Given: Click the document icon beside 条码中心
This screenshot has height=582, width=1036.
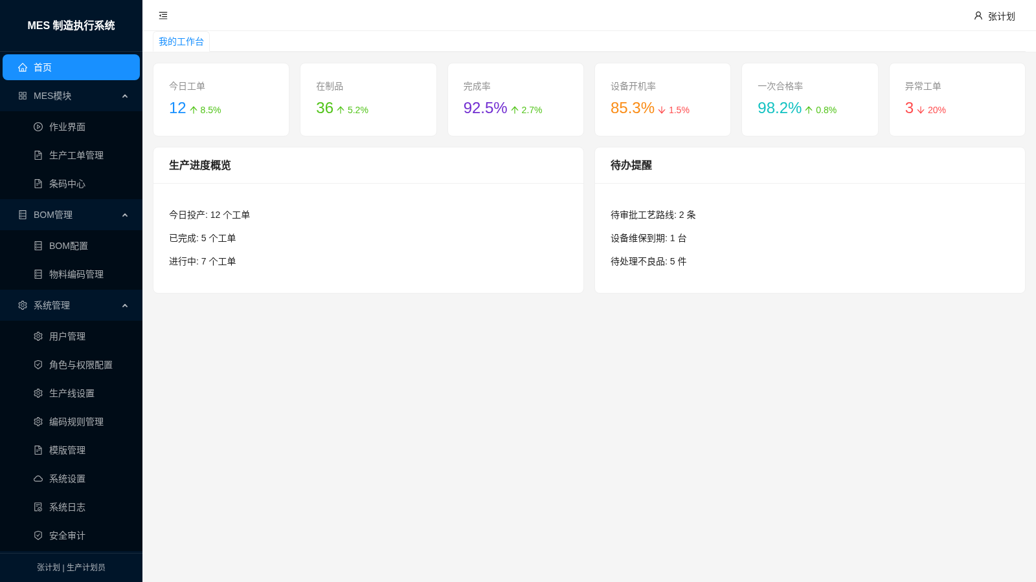Looking at the screenshot, I should click(x=38, y=184).
